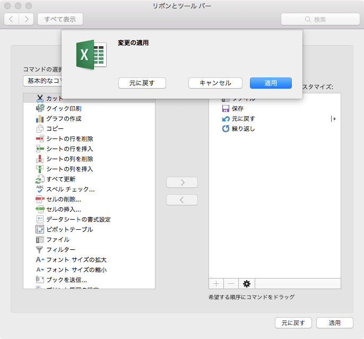The width and height of the screenshot is (364, 339).
Task: Click the Delete Sheet Rows (シートの行を削除) icon
Action: point(40,139)
